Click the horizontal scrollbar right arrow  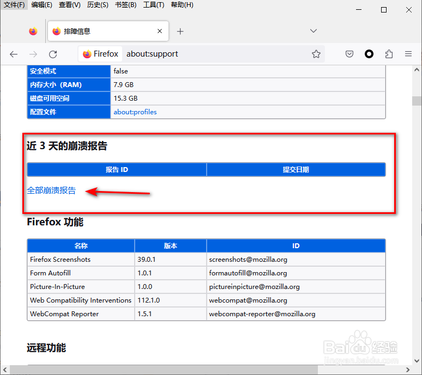click(x=408, y=370)
